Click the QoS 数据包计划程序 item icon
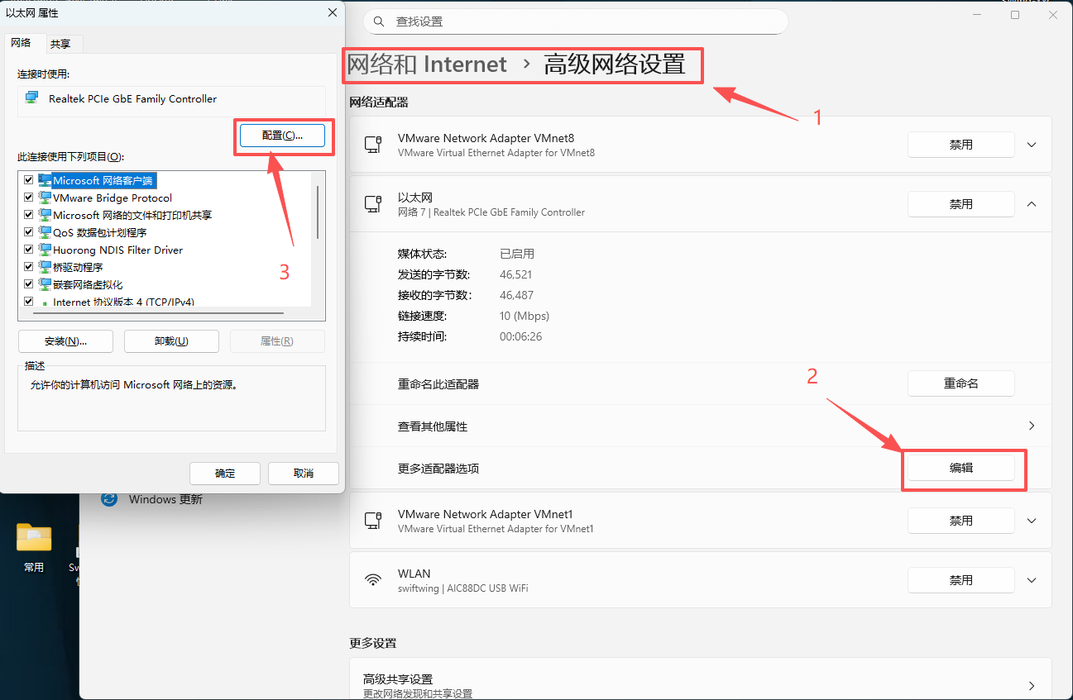 tap(45, 232)
